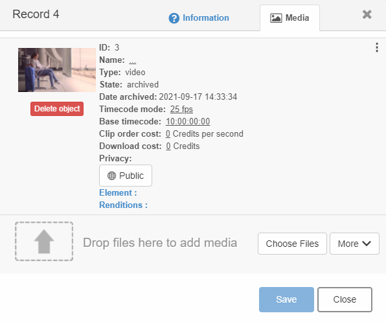Edit the clip order cost value
This screenshot has width=386, height=322.
point(168,133)
